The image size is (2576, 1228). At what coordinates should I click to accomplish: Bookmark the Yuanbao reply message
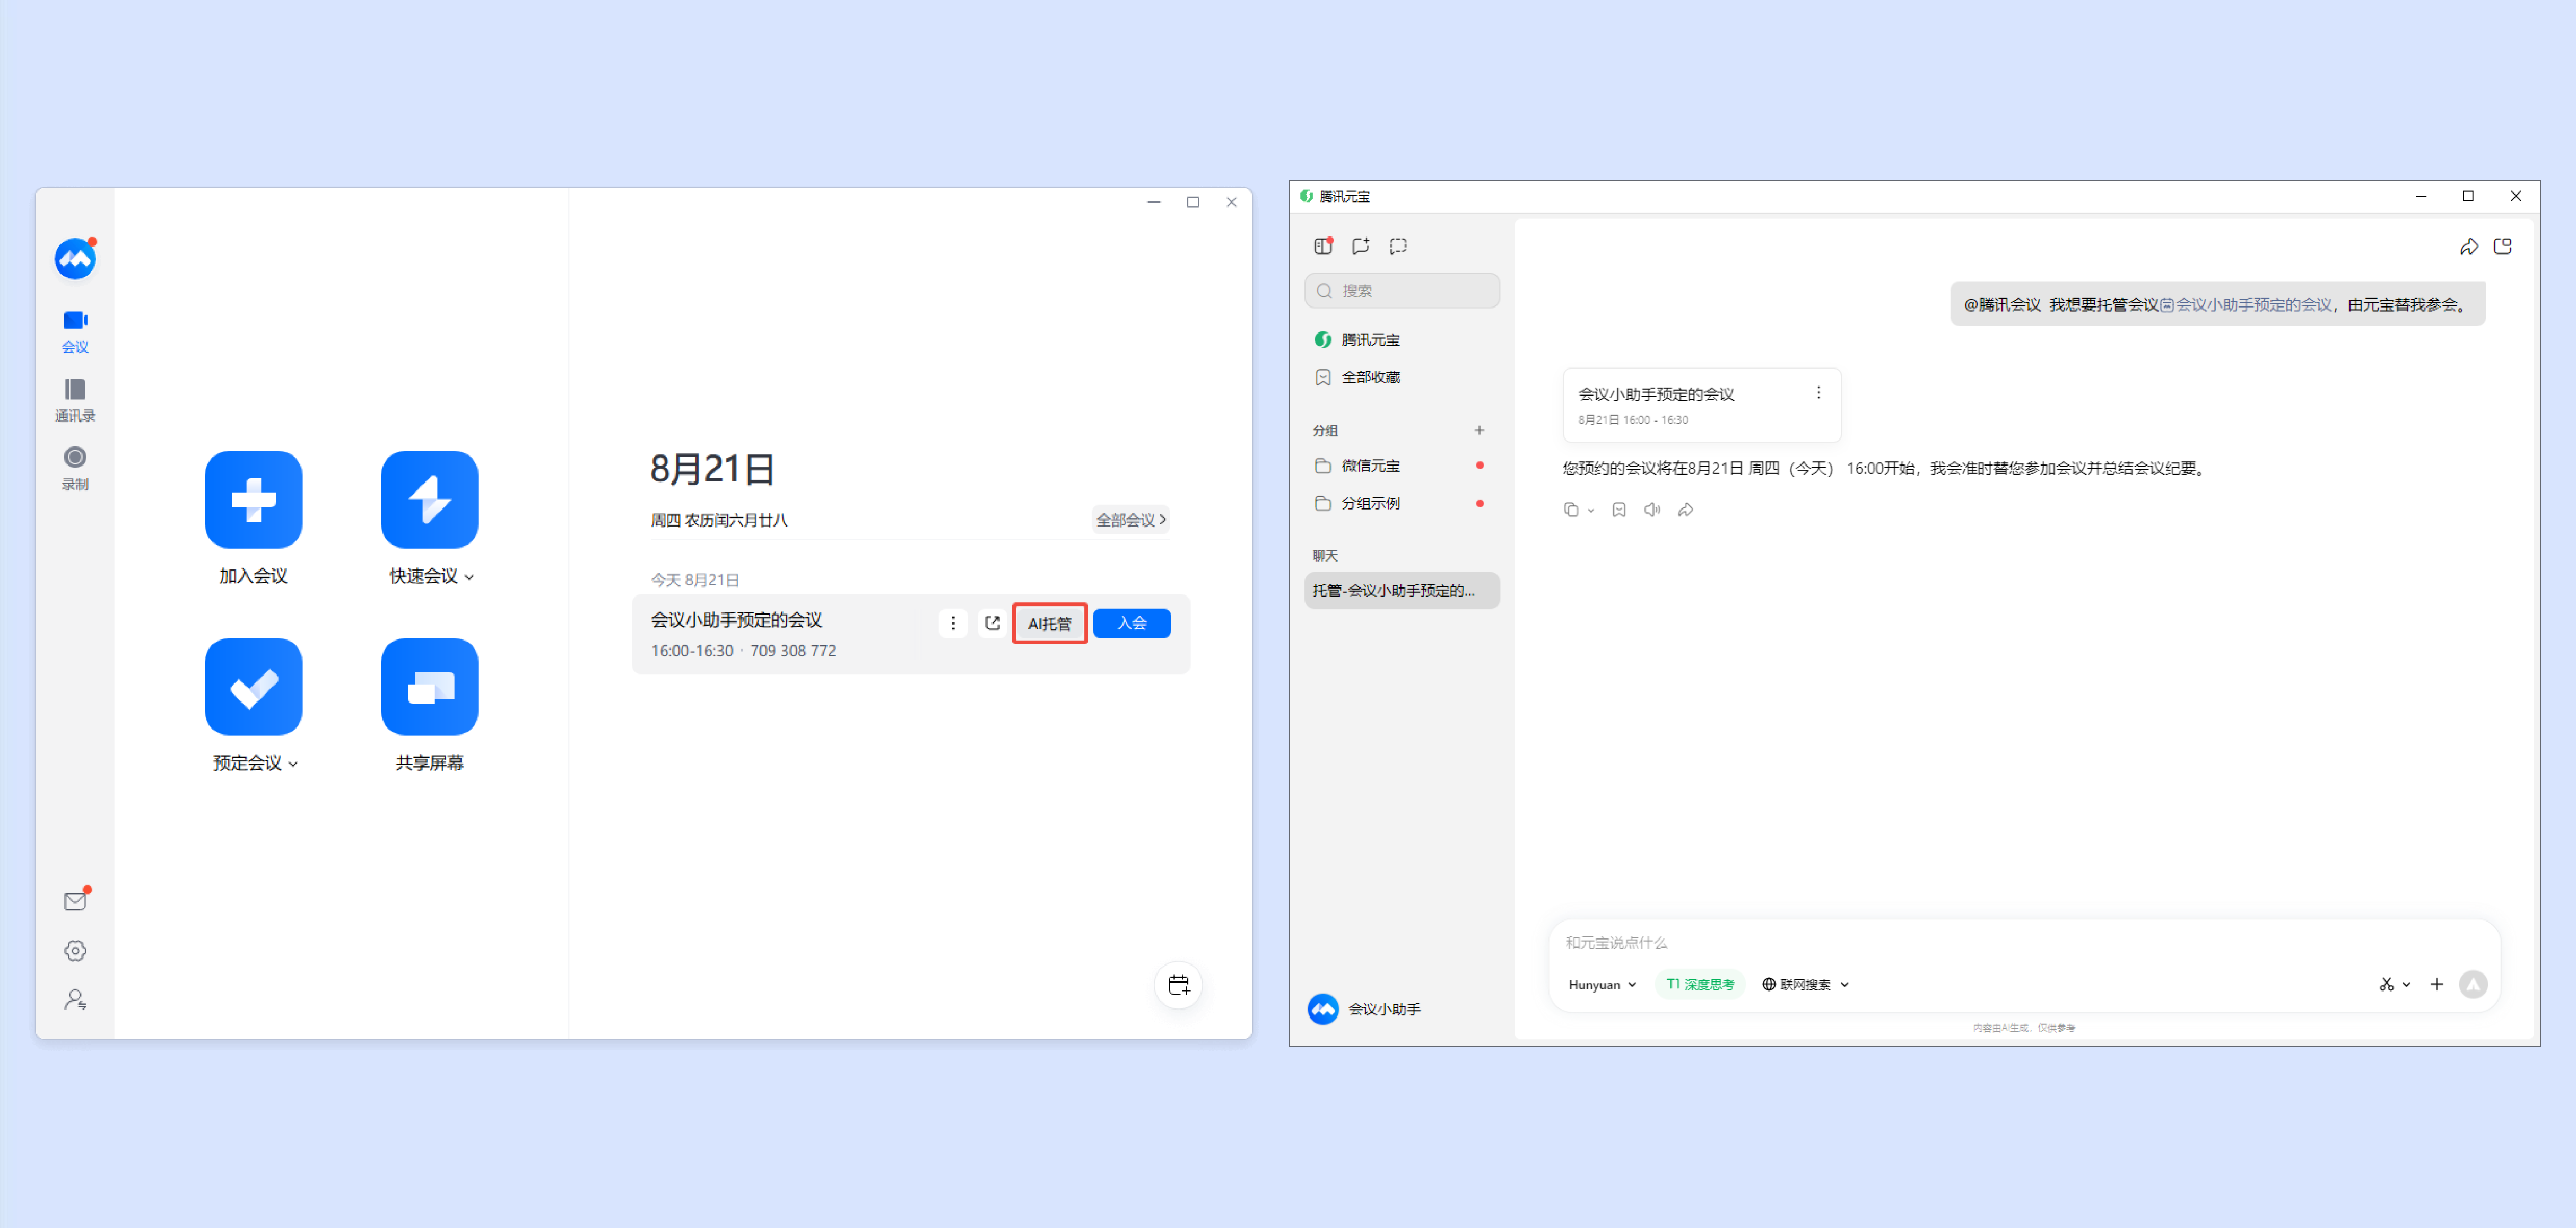[x=1619, y=510]
